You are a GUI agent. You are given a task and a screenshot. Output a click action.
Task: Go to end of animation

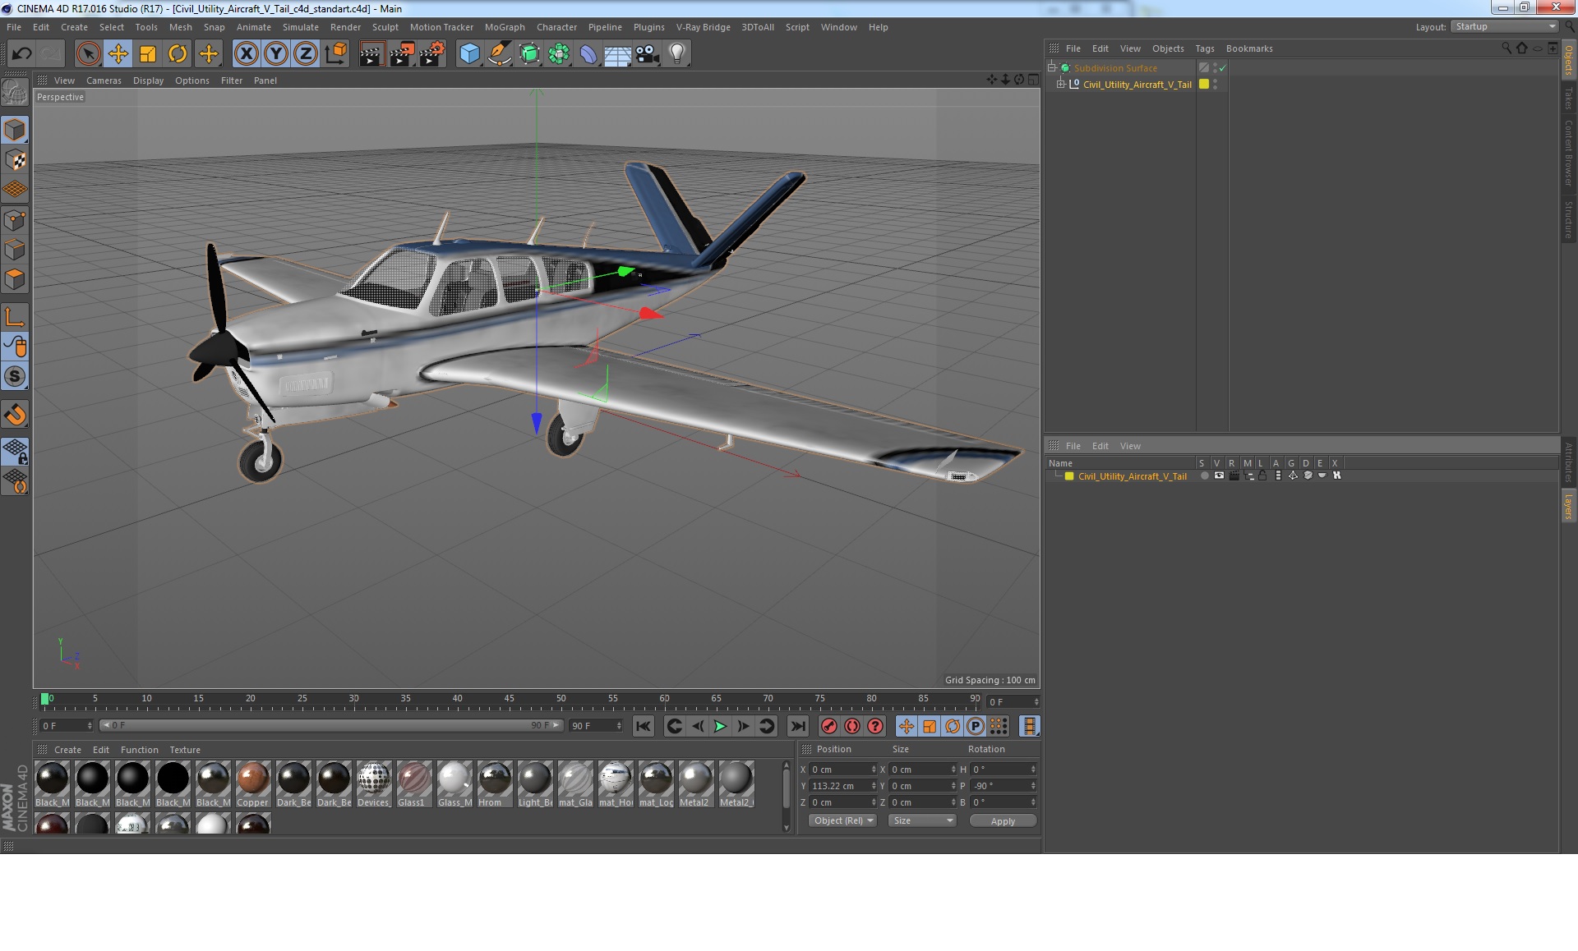(797, 726)
